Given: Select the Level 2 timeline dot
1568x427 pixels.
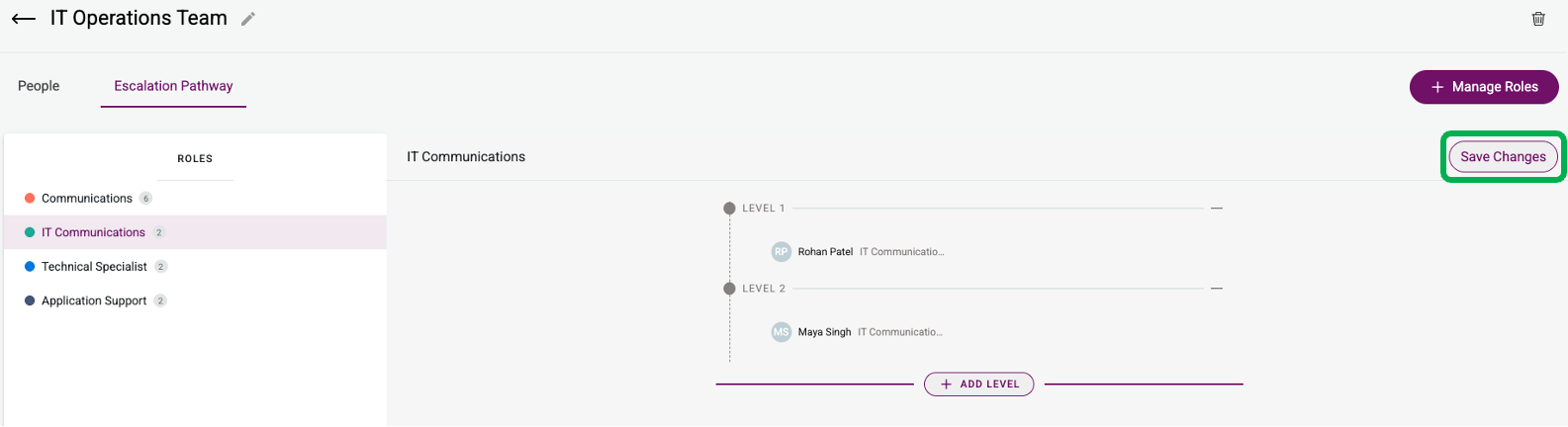Looking at the screenshot, I should pyautogui.click(x=729, y=289).
